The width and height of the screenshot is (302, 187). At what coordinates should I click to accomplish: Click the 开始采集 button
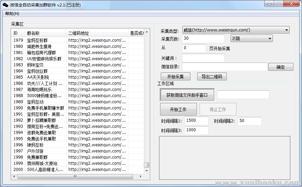pos(175,77)
